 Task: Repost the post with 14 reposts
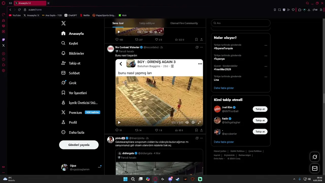tap(138, 130)
